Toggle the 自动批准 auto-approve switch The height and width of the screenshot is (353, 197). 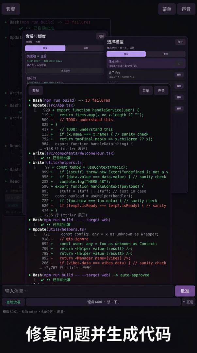(x=13, y=302)
